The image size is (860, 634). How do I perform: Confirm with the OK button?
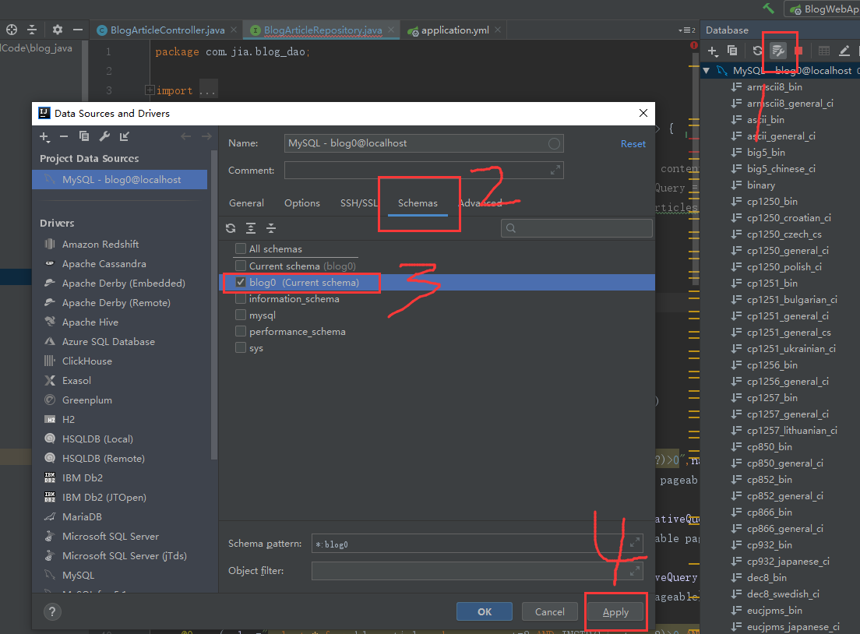[x=485, y=611]
